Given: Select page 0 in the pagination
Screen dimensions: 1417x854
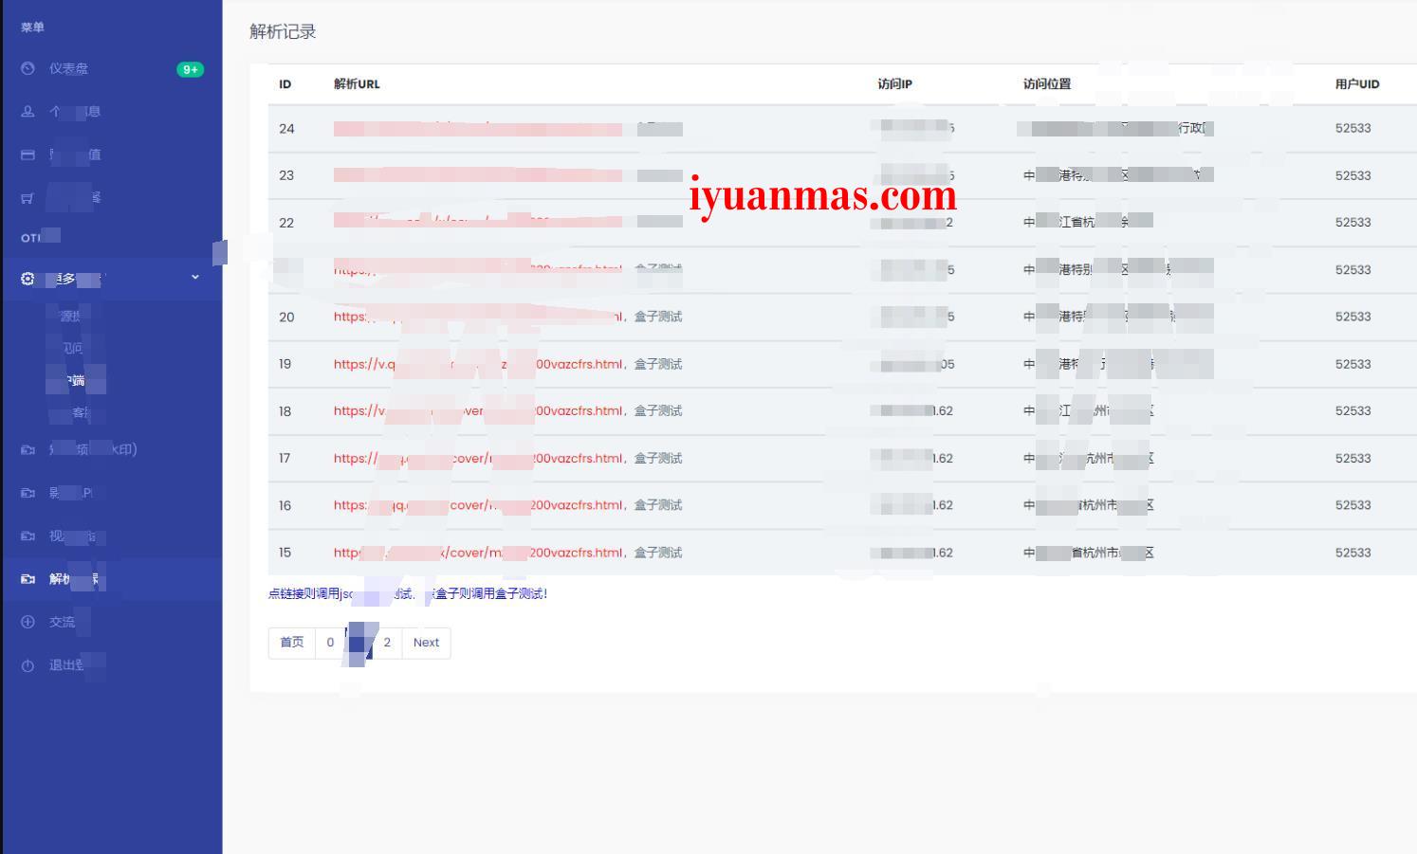Looking at the screenshot, I should click(330, 643).
